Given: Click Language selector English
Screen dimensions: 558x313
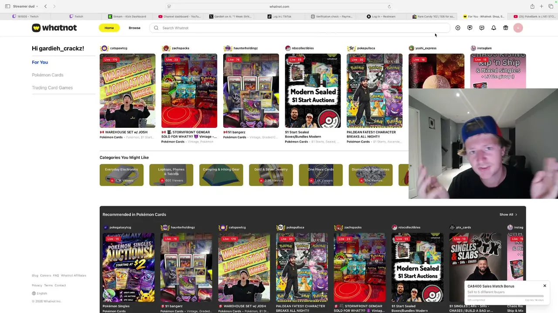Looking at the screenshot, I should [39, 293].
